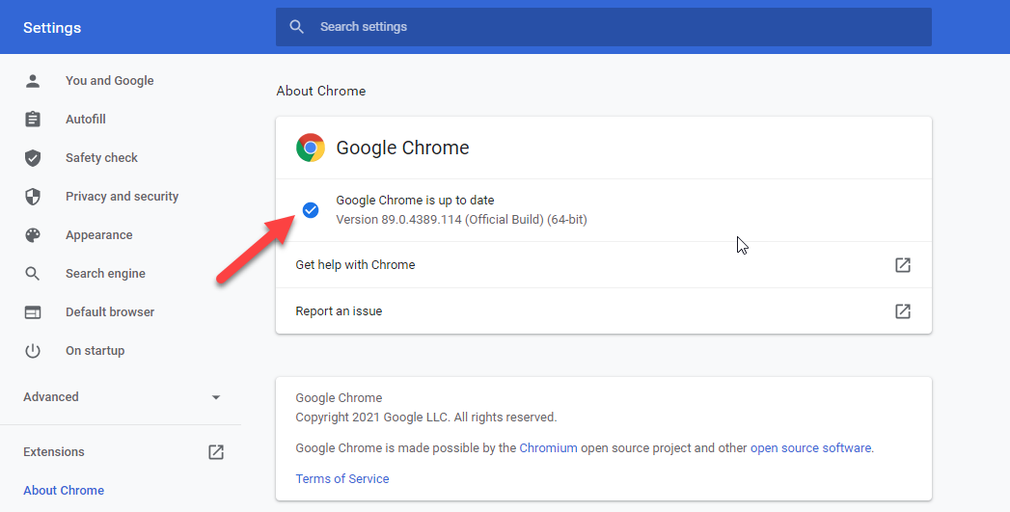Open Safety check shield icon
The image size is (1010, 512).
(x=32, y=158)
